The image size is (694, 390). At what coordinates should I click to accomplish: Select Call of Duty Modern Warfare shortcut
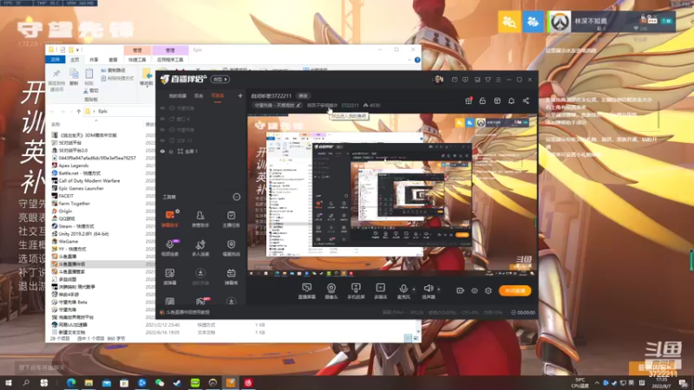click(89, 181)
